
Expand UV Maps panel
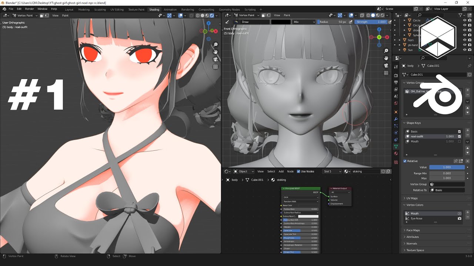(412, 198)
